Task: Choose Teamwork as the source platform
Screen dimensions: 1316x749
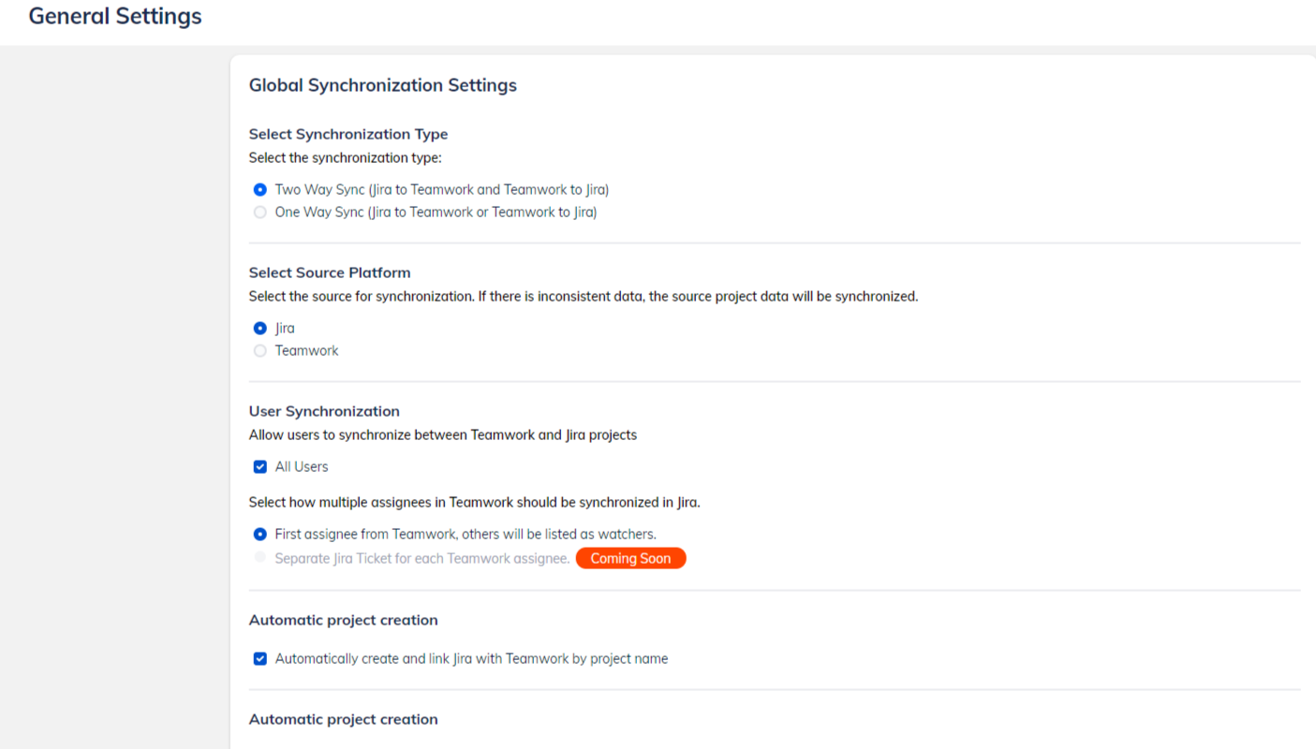Action: pyautogui.click(x=259, y=350)
